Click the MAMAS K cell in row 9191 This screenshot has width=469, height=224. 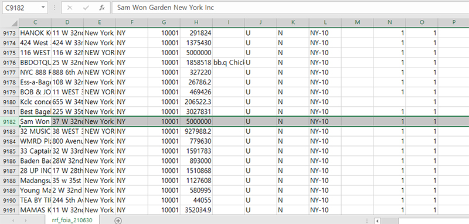(35, 211)
